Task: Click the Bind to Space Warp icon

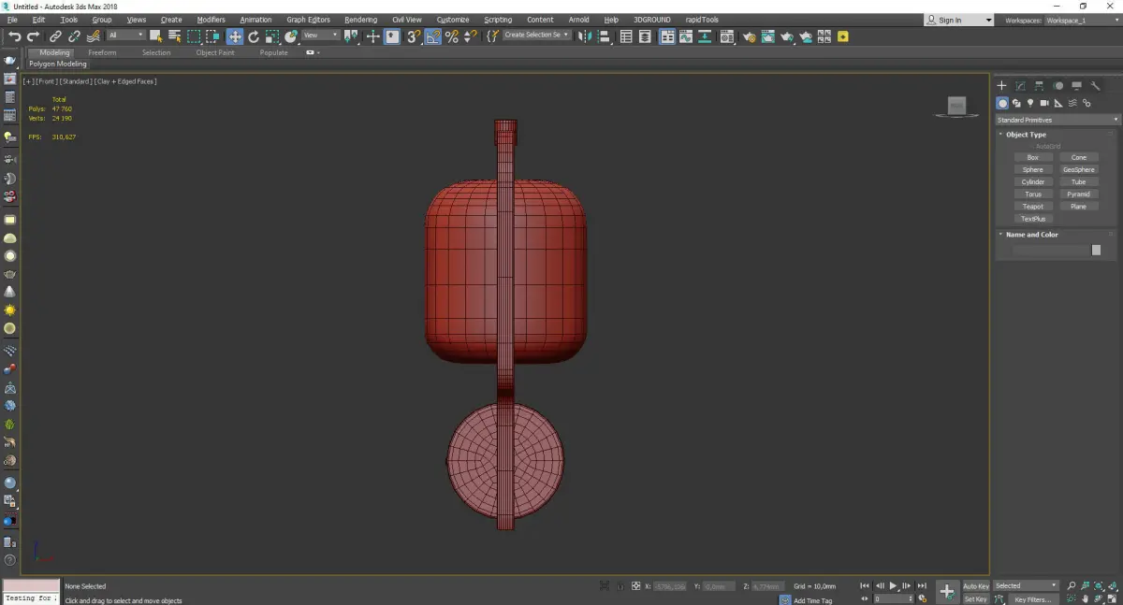Action: 94,36
